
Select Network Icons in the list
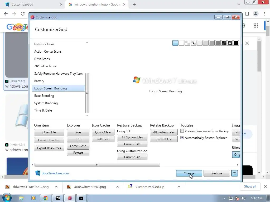coord(58,44)
